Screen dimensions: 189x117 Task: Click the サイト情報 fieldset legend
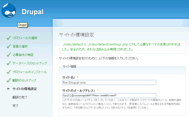(70, 66)
